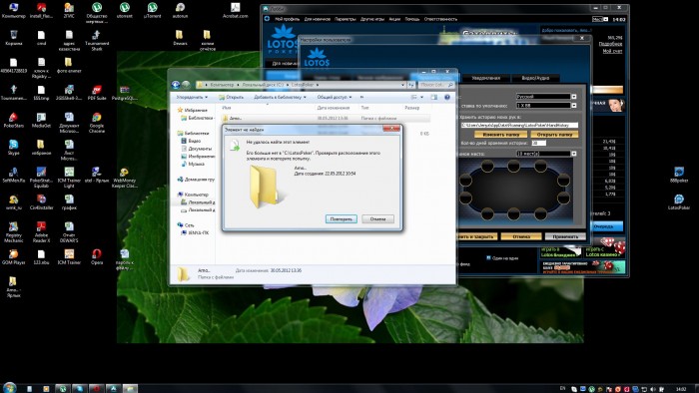The height and width of the screenshot is (393, 699).
Task: Select the 888poker desktop shortcut
Action: [x=679, y=175]
